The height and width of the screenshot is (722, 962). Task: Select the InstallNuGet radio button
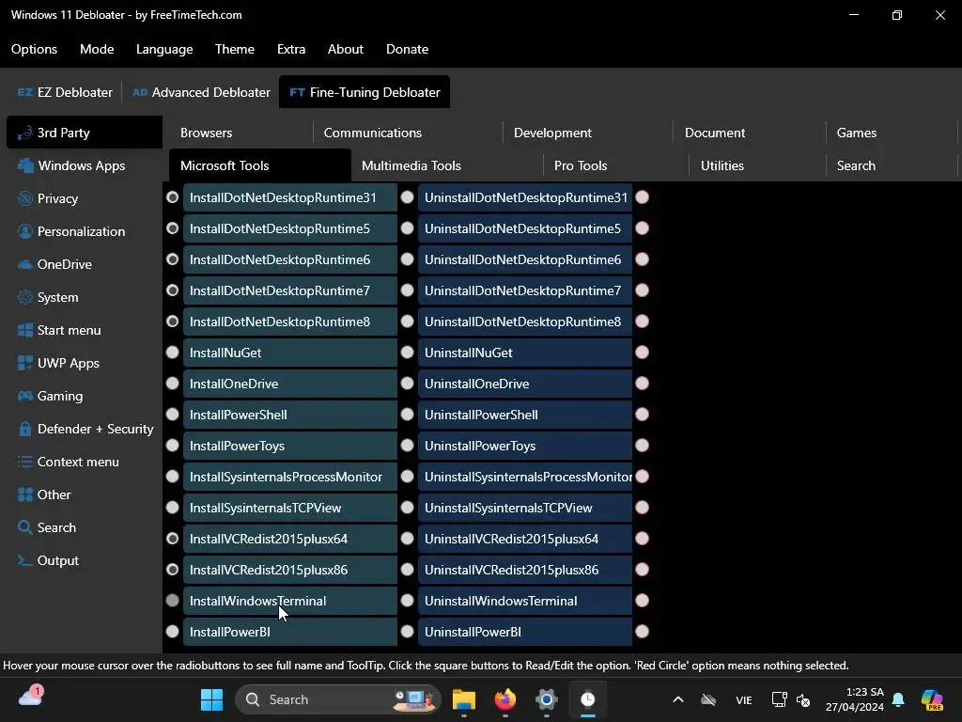(x=173, y=353)
